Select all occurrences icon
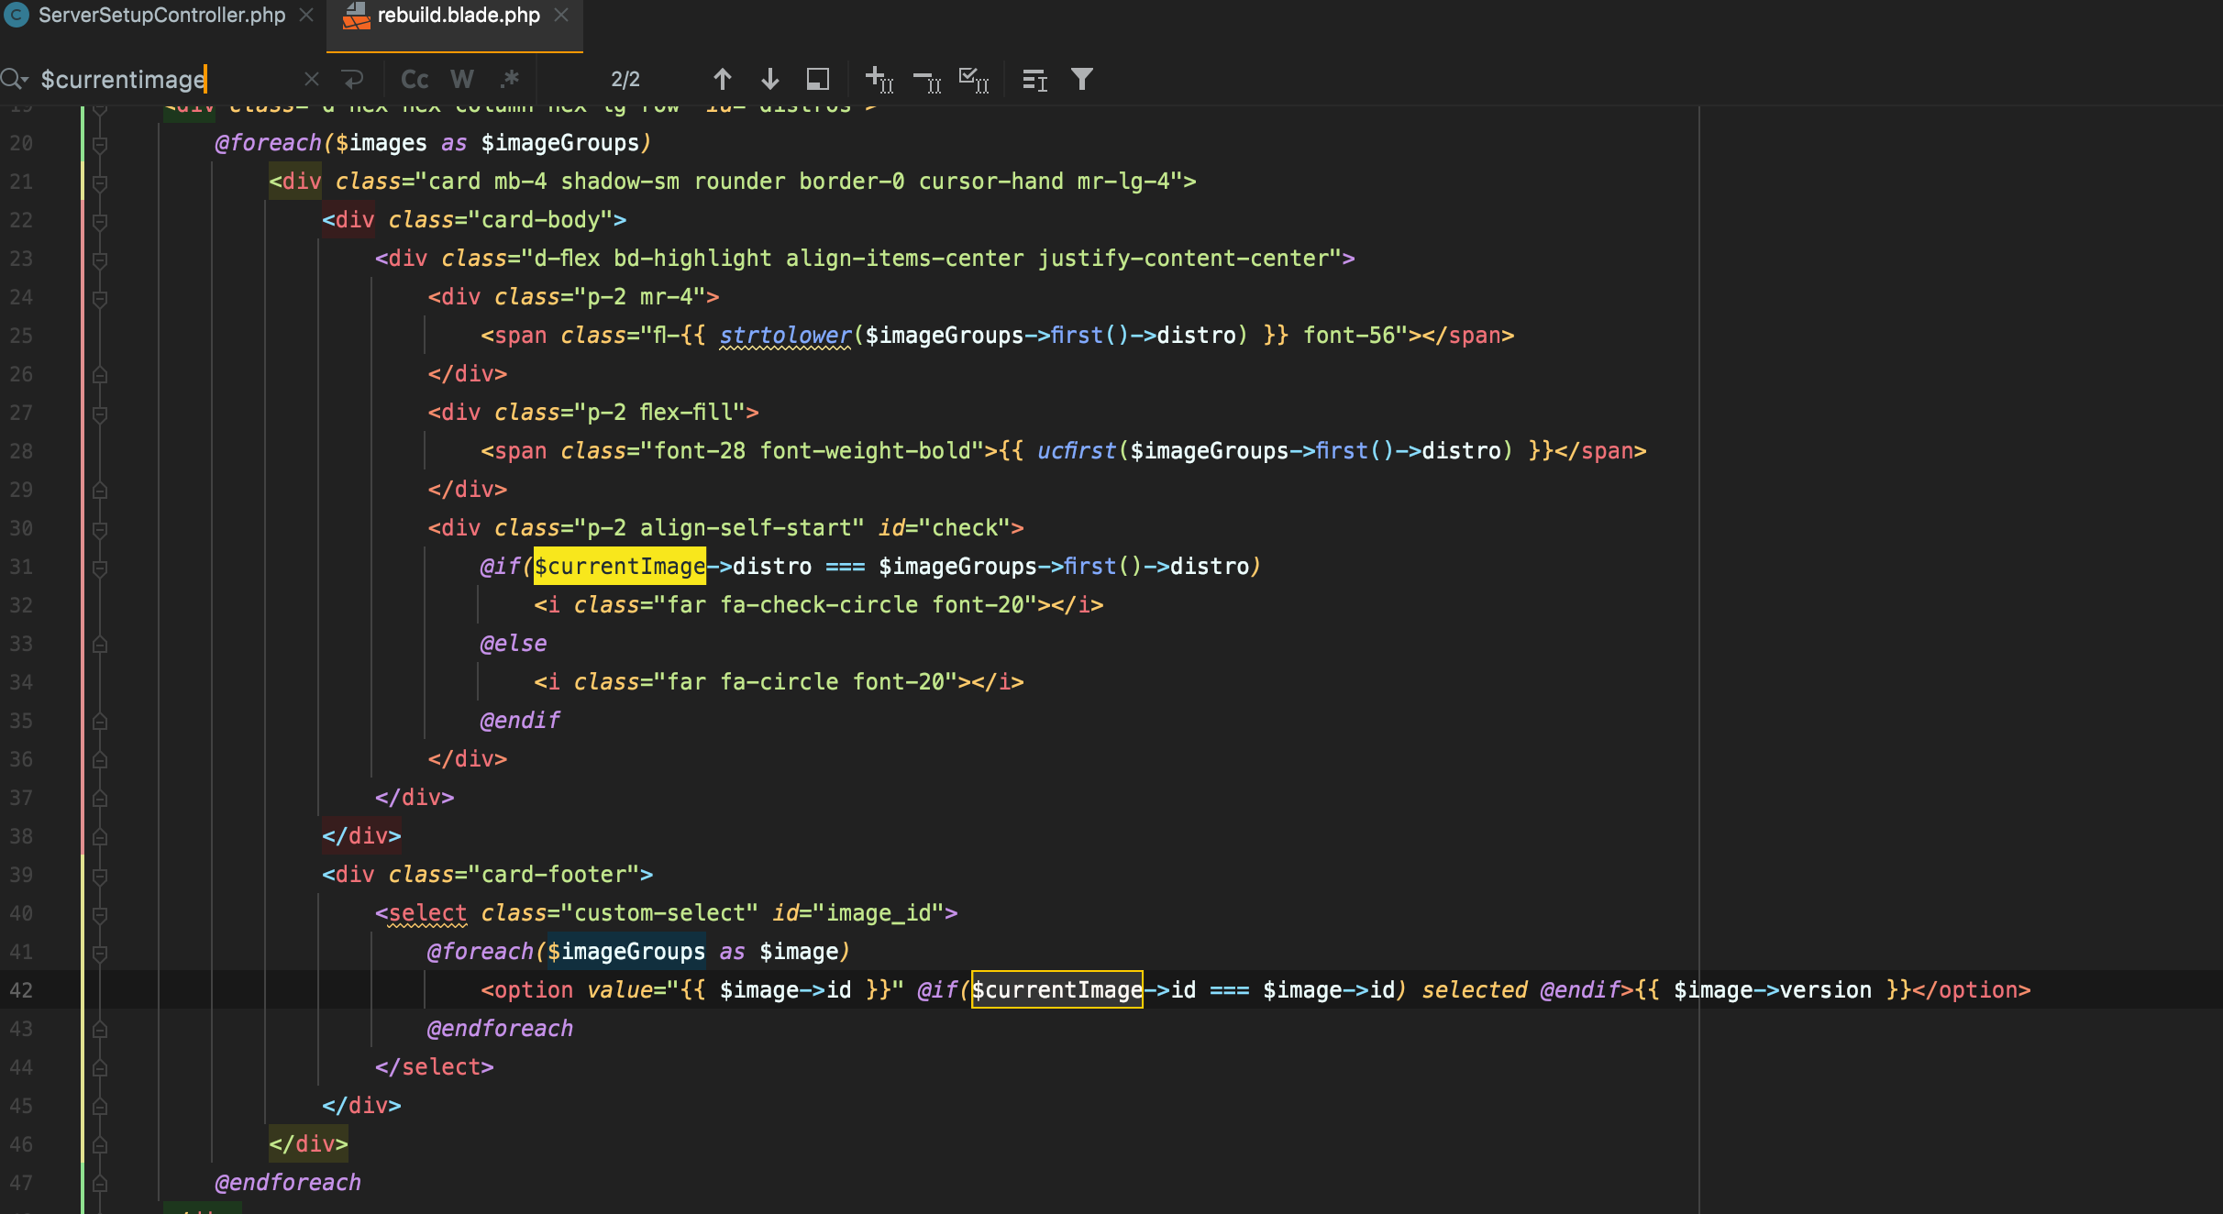The height and width of the screenshot is (1214, 2223). pyautogui.click(x=973, y=80)
